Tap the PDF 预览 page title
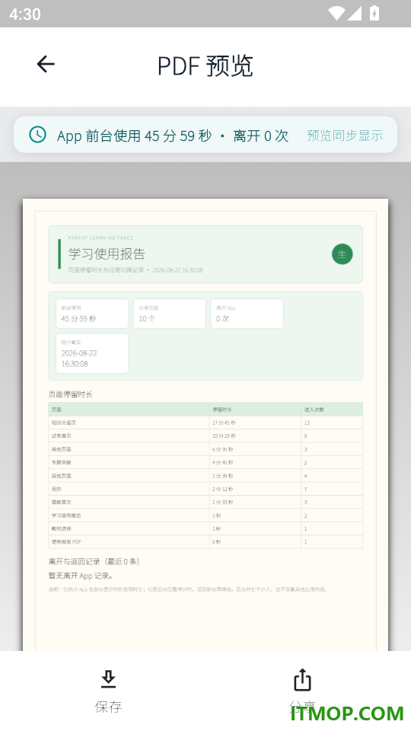 pos(205,65)
